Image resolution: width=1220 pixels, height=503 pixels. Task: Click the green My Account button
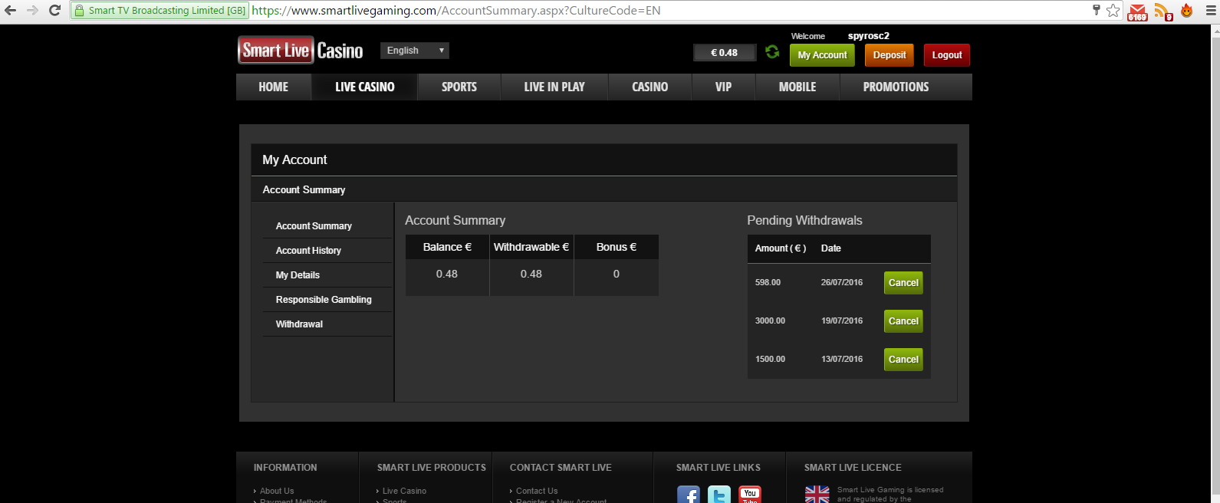click(822, 55)
